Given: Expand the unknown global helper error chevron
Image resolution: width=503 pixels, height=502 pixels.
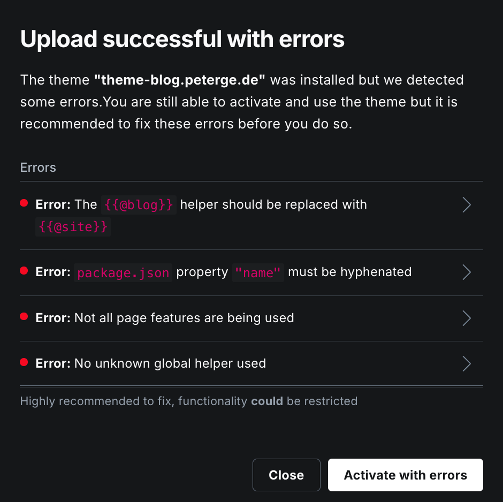Looking at the screenshot, I should [x=467, y=364].
